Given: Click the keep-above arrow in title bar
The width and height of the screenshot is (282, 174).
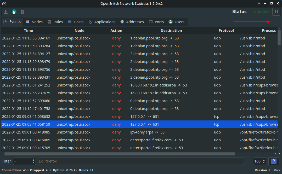Looking at the screenshot, I should click(259, 3).
